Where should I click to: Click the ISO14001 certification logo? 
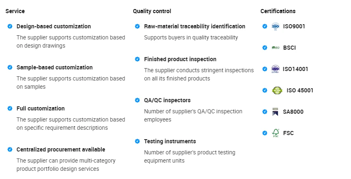tap(276, 69)
